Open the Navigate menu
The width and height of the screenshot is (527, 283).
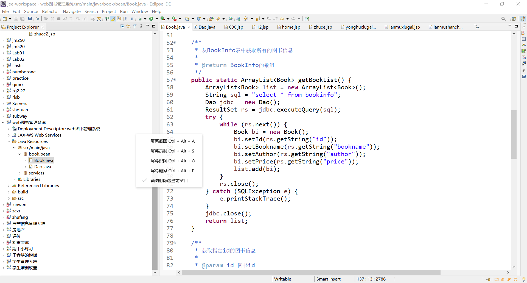72,11
